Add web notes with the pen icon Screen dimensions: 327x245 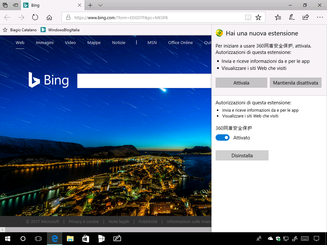[292, 17]
